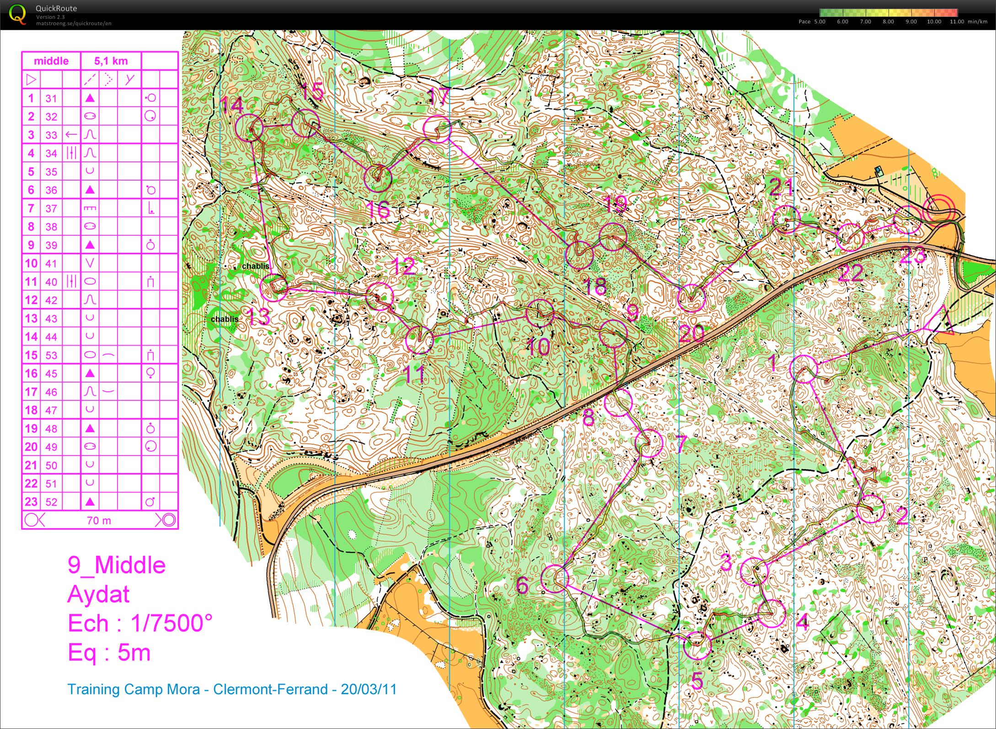Click the boulder symbol in row 6

(x=90, y=189)
